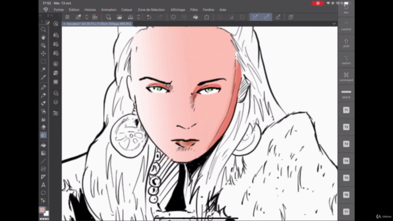
Task: Expand the canvas tab list chevron
Action: [334, 23]
